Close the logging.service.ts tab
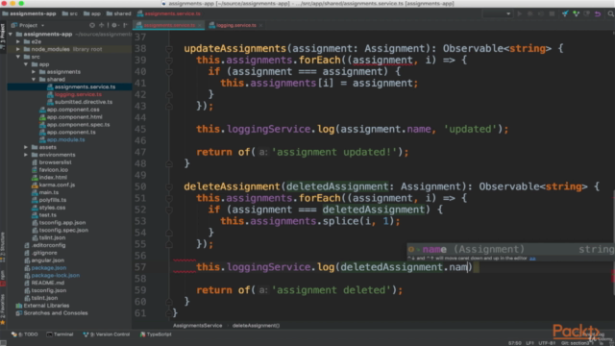The height and width of the screenshot is (346, 615). coord(260,26)
